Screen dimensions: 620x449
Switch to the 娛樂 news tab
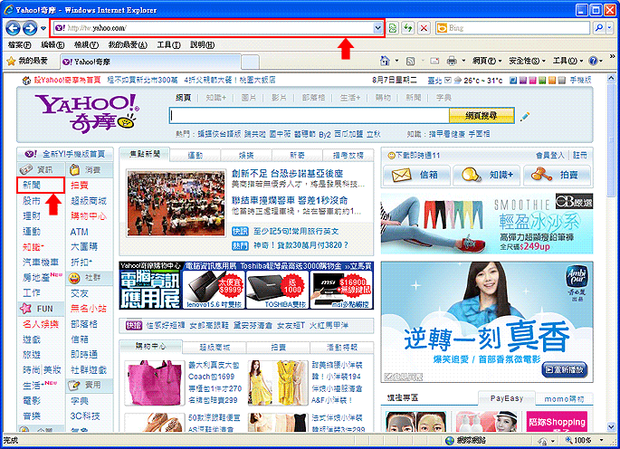(x=246, y=156)
